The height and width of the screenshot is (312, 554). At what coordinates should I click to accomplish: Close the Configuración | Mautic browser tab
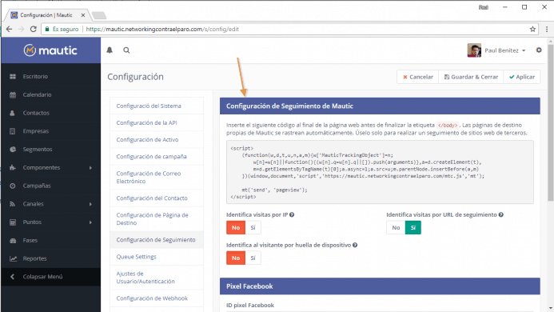83,15
